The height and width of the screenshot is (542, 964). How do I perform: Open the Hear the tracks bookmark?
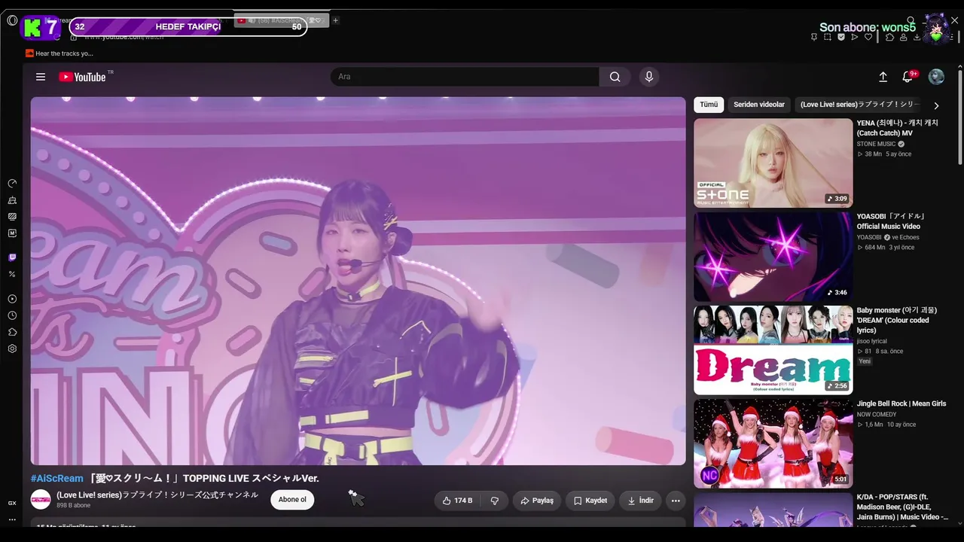59,53
